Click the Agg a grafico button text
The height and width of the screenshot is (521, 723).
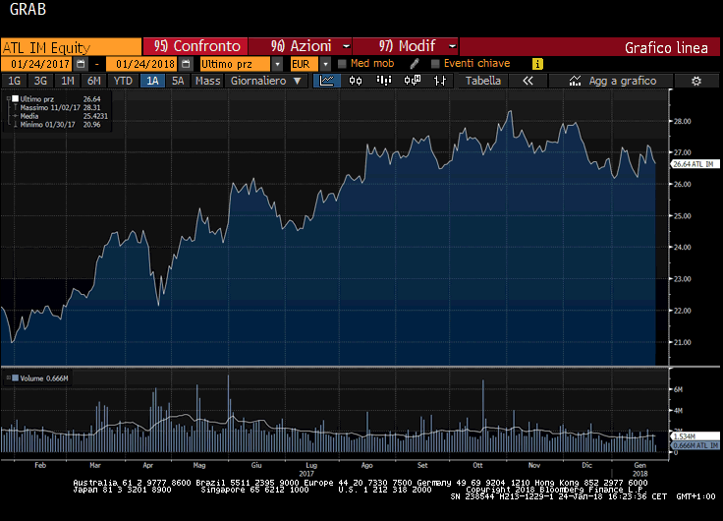[x=623, y=81]
